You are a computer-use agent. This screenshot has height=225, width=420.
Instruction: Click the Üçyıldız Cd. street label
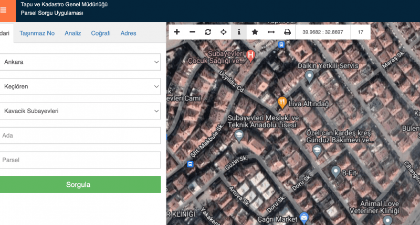coord(232,82)
